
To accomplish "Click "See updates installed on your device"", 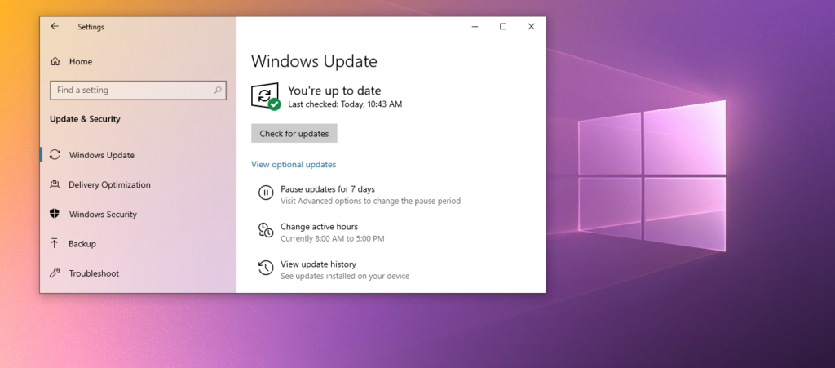I will tap(345, 277).
